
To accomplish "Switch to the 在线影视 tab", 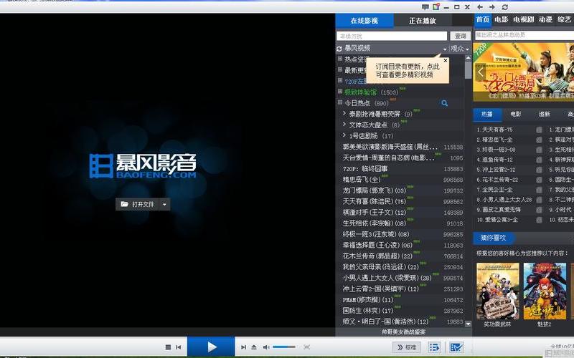I will click(x=364, y=21).
